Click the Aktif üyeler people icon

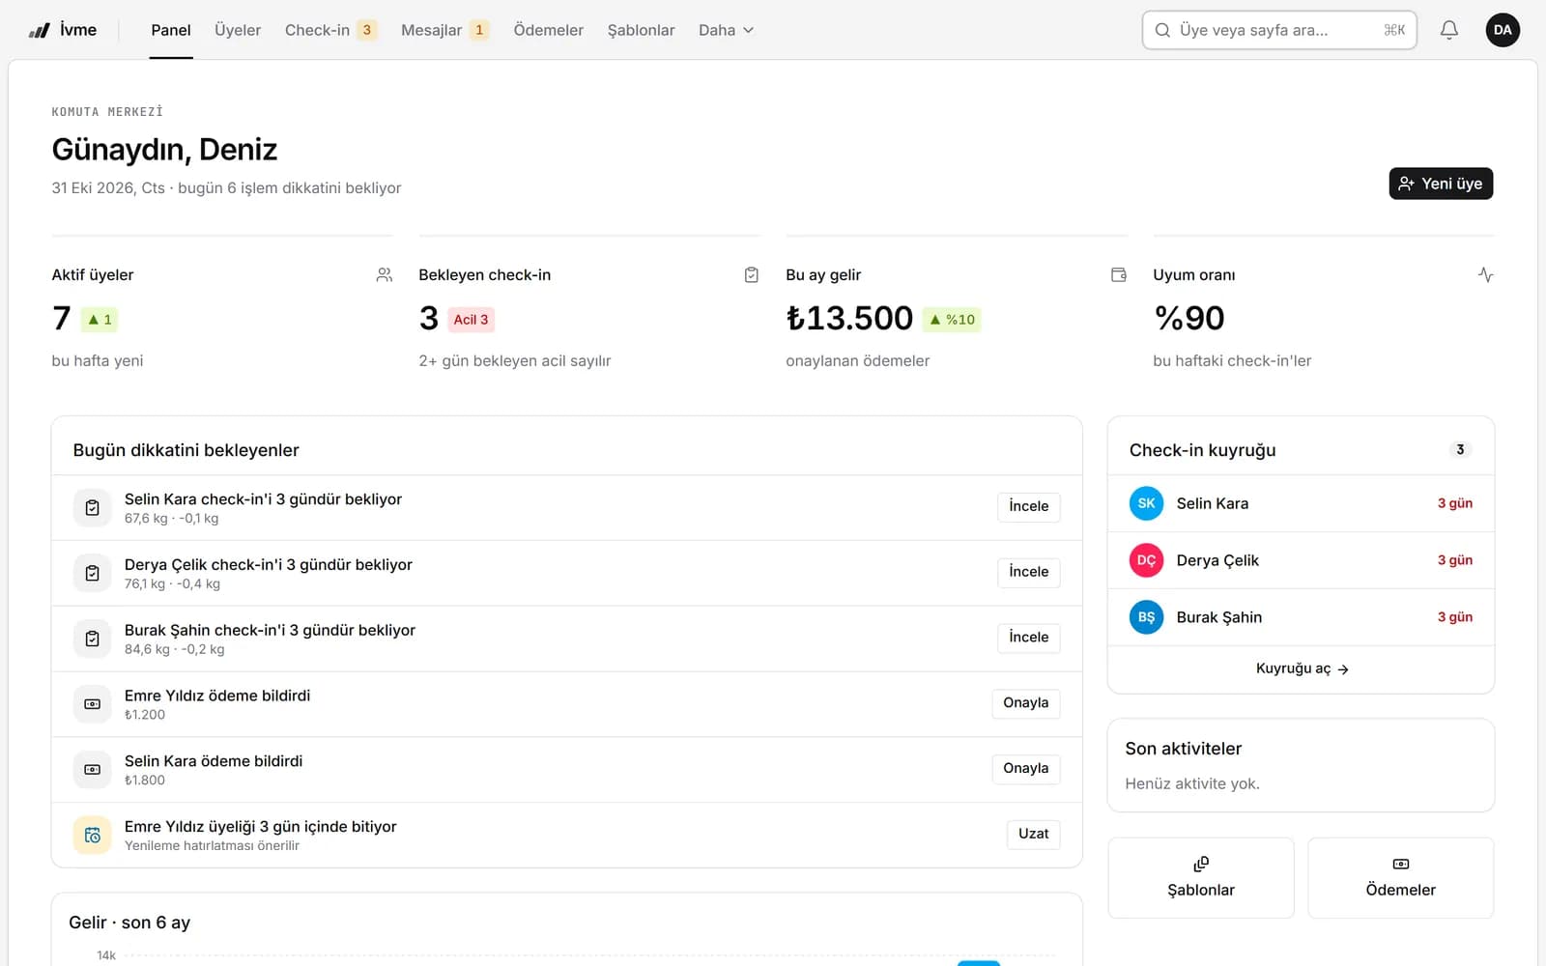pyautogui.click(x=385, y=275)
